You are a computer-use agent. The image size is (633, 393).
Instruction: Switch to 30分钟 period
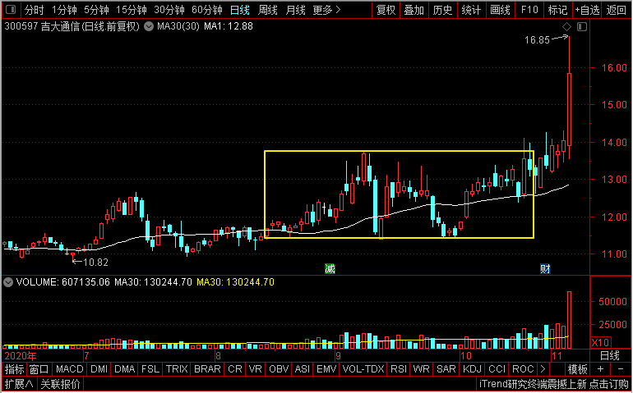pos(169,10)
